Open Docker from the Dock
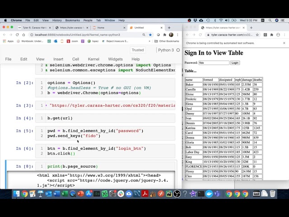This screenshot has width=289, height=217. [209, 194]
